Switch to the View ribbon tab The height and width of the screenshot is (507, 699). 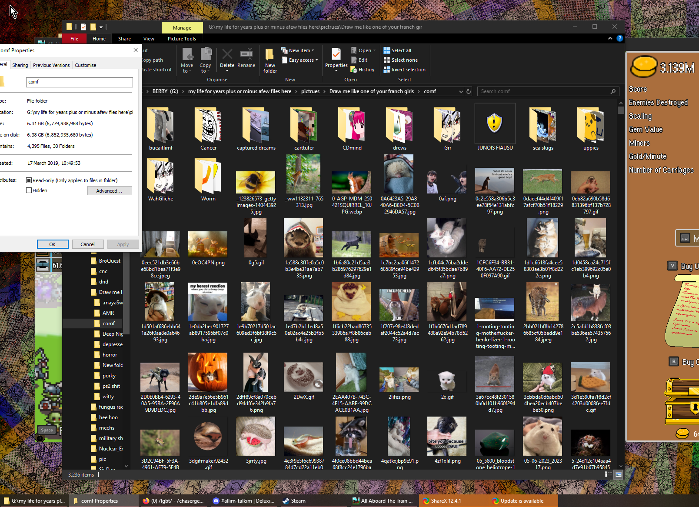coord(149,39)
